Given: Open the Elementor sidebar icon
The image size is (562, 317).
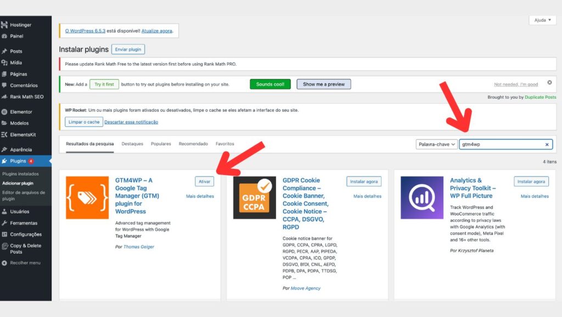Looking at the screenshot, I should coord(5,111).
